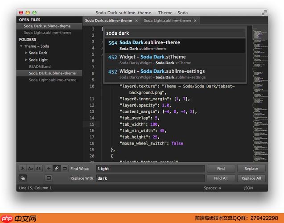The height and width of the screenshot is (223, 284).
Task: Toggle in-selection search option
Action: pyautogui.click(x=65, y=169)
